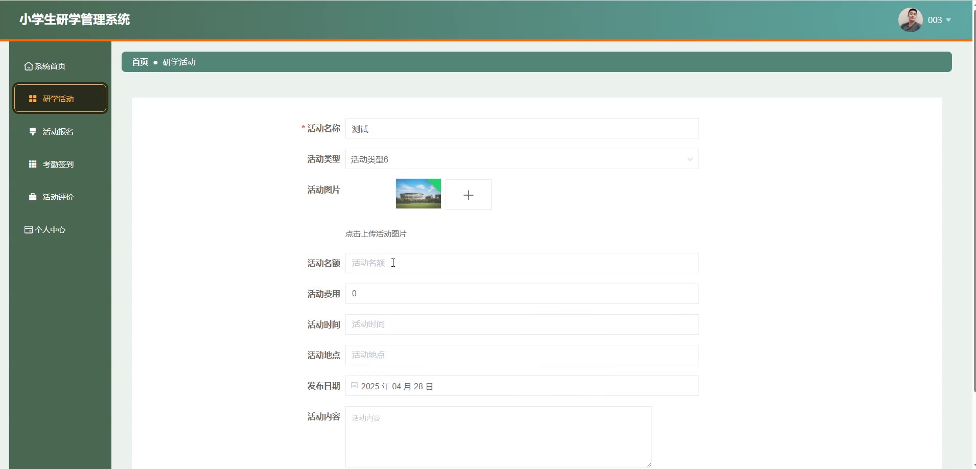Click inside the 活动内容 text area
This screenshot has height=469, width=976.
499,437
